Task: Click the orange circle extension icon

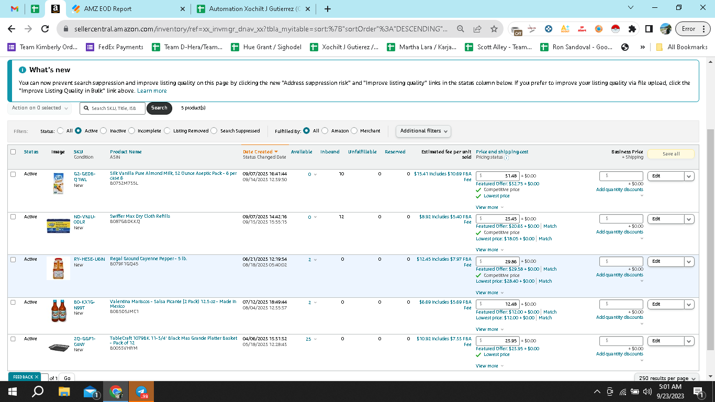Action: (x=598, y=29)
